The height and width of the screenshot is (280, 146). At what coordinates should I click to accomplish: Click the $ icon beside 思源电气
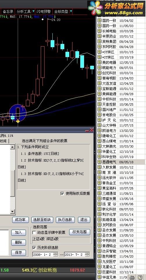[x=99, y=162]
